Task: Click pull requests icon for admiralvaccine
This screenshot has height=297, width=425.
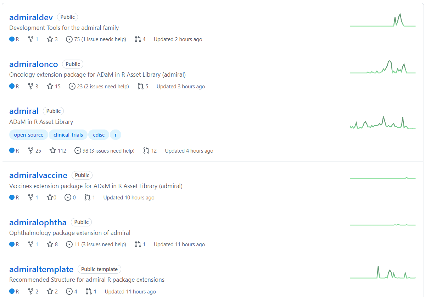Action: [x=88, y=198]
